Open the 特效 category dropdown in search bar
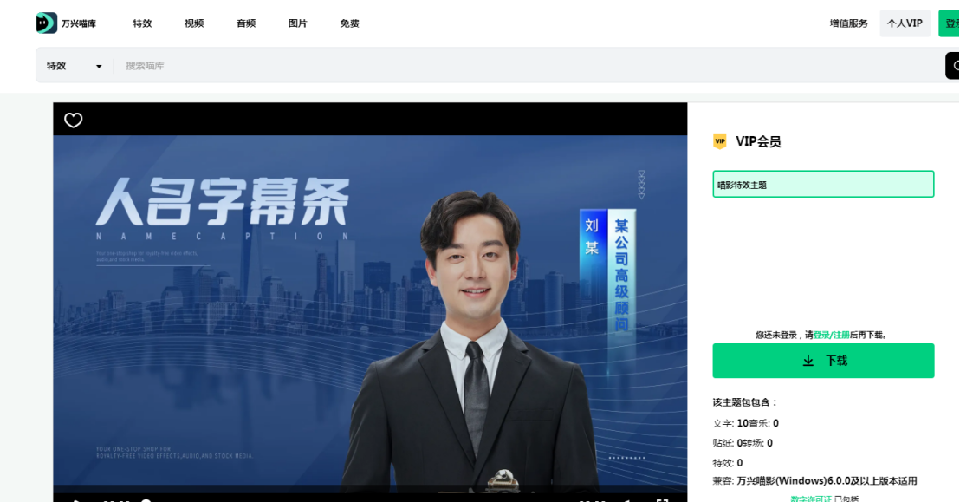The image size is (960, 502). tap(74, 65)
